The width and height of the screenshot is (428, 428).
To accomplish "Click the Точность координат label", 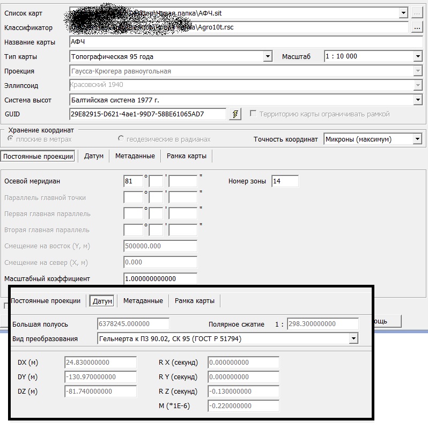I will pos(285,139).
